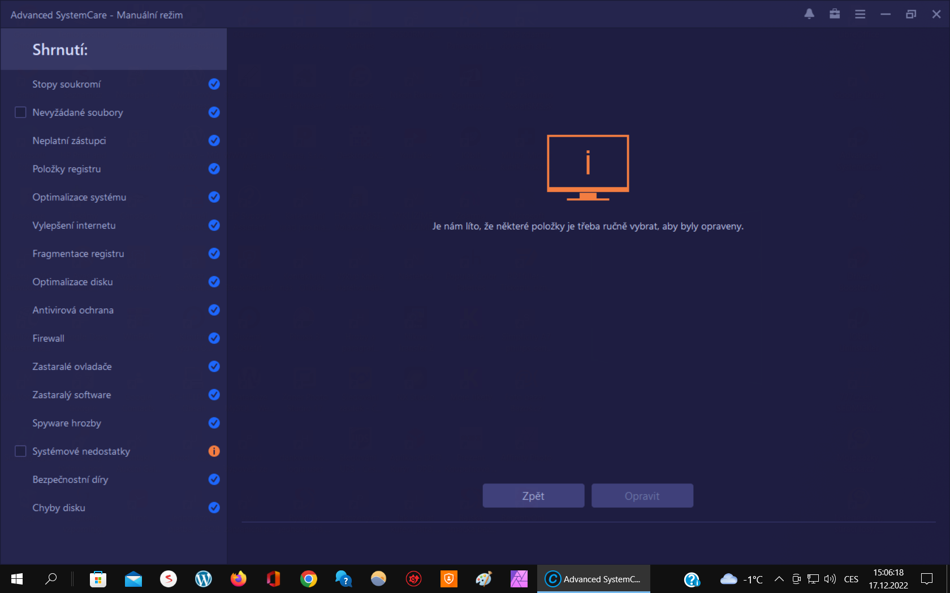950x593 pixels.
Task: Show hidden tray icons with the chevron
Action: point(779,579)
